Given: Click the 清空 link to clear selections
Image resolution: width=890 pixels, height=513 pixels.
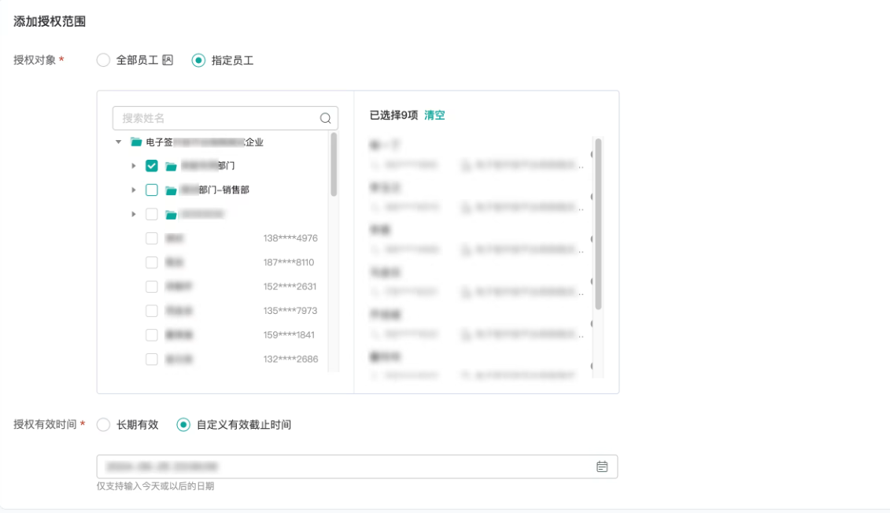Looking at the screenshot, I should 435,115.
